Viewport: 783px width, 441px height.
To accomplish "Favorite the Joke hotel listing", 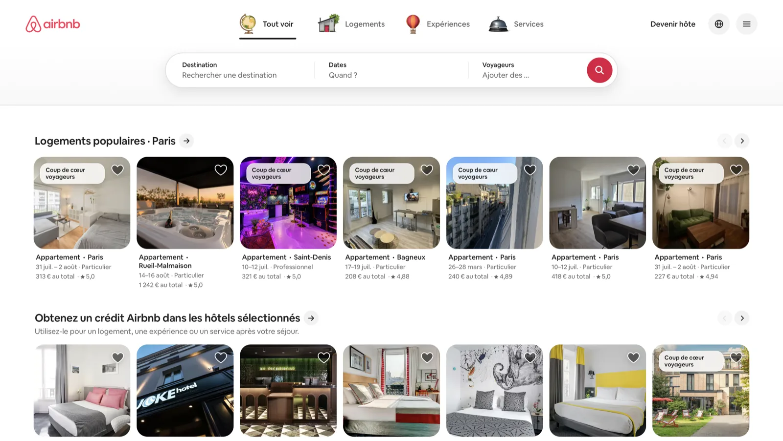I will [221, 357].
